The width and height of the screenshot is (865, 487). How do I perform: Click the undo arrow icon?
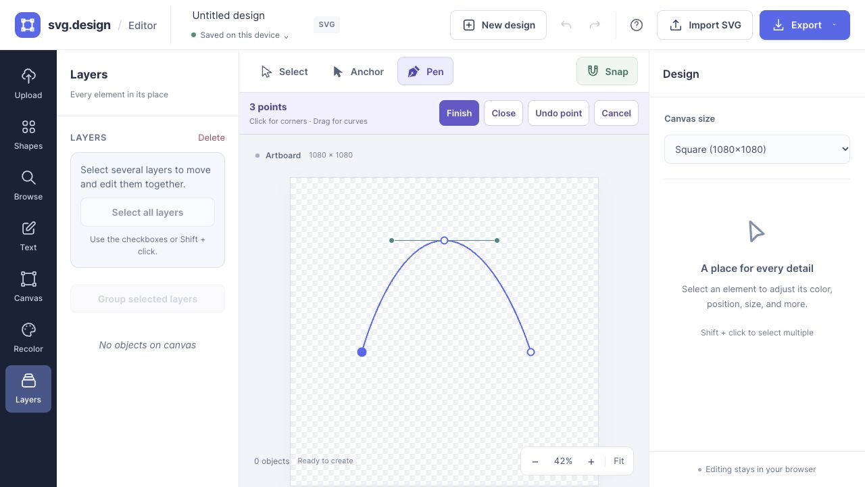pyautogui.click(x=566, y=25)
